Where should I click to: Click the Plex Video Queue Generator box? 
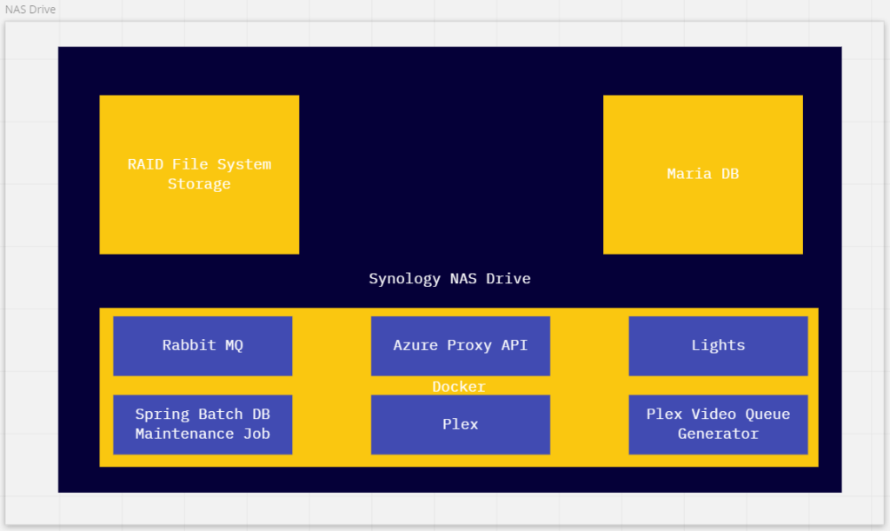click(718, 425)
